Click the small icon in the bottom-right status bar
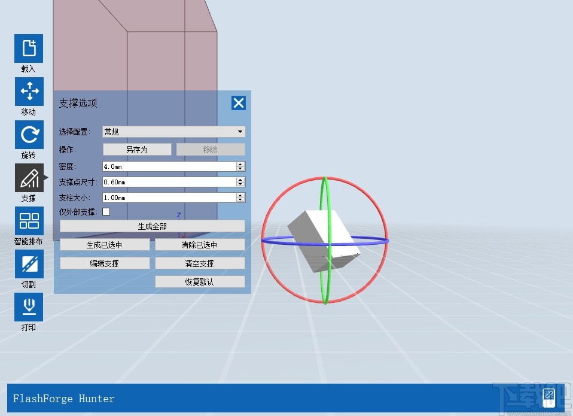 548,397
